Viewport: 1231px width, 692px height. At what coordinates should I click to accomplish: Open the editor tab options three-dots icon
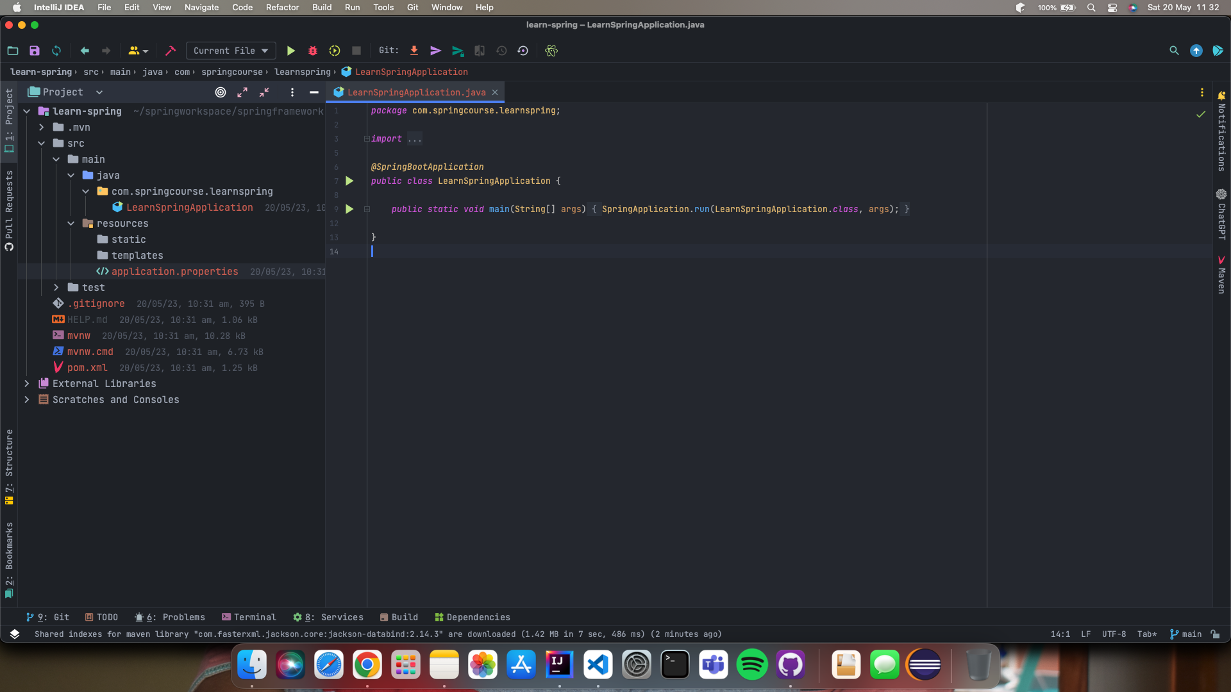tap(1202, 92)
